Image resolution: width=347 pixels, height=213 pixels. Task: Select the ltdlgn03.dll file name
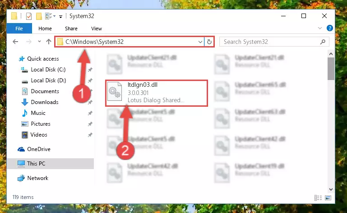[x=143, y=85]
